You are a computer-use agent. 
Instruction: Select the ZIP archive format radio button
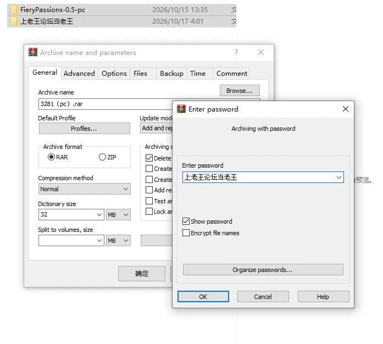point(102,157)
